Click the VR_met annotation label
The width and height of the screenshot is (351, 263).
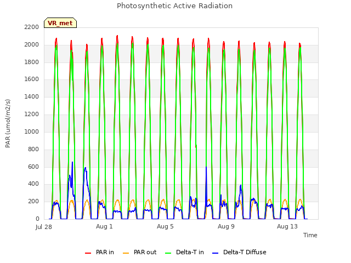coord(60,23)
